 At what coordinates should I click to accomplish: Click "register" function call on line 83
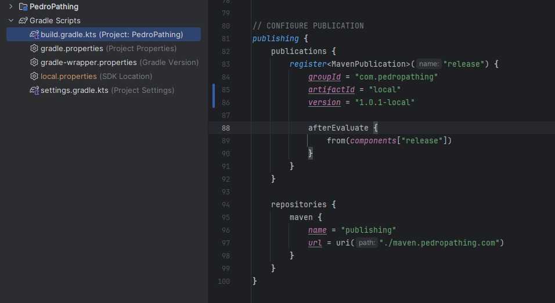click(x=308, y=64)
